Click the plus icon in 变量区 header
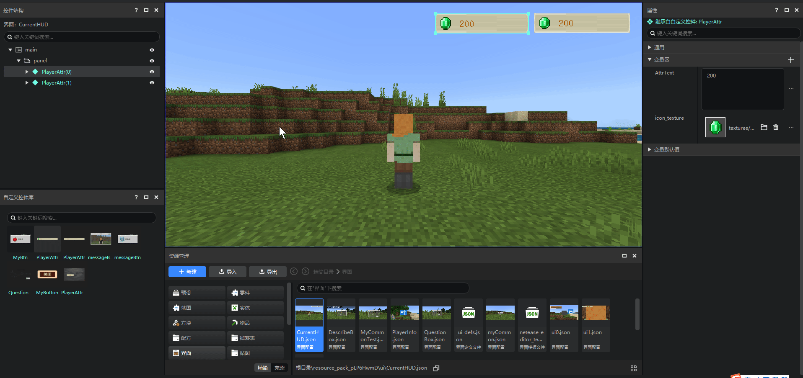Screen dimensions: 803x378 click(x=790, y=60)
